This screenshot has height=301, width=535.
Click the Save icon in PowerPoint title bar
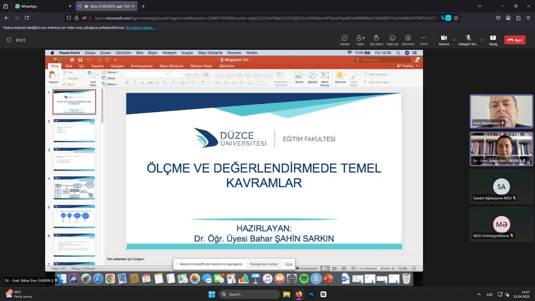80,60
